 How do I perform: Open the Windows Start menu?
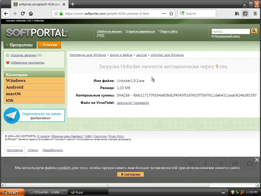12,192
